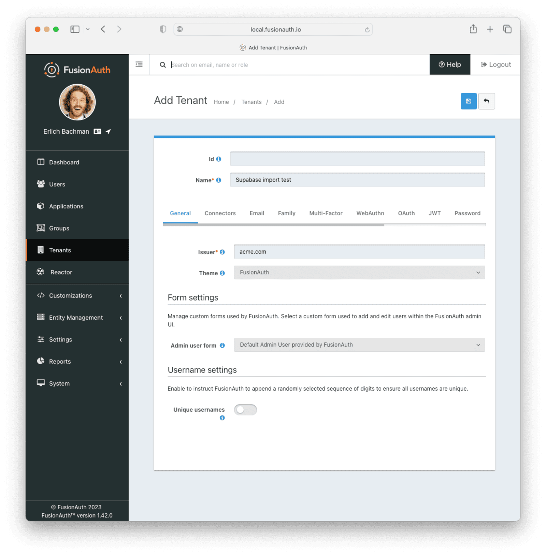Click the local.fusionauth.io address bar

[x=273, y=30]
